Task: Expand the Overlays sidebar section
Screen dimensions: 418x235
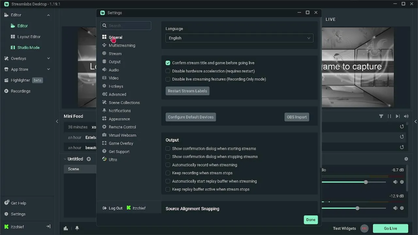Action: tap(48, 58)
